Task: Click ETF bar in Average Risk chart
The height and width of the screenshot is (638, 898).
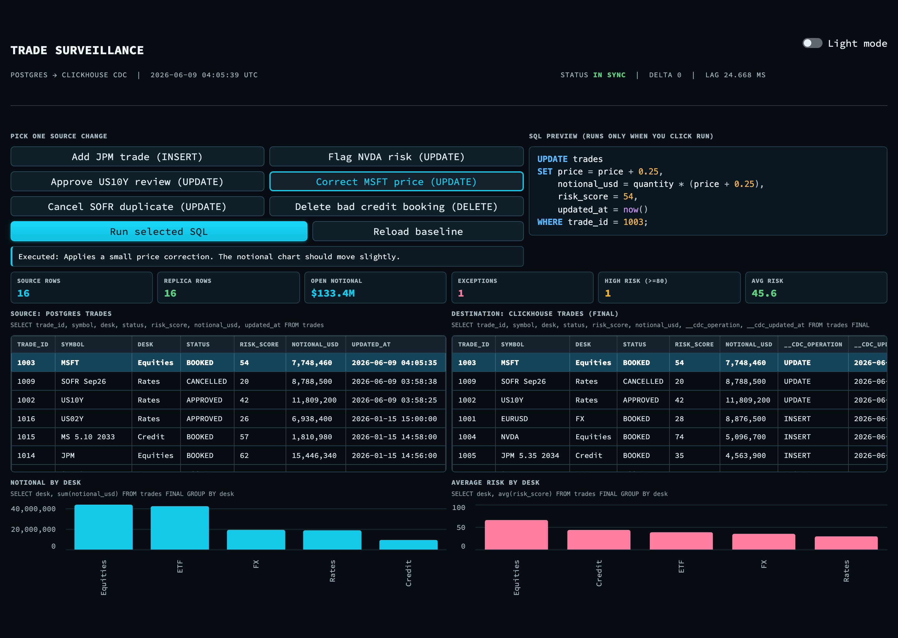Action: (681, 541)
